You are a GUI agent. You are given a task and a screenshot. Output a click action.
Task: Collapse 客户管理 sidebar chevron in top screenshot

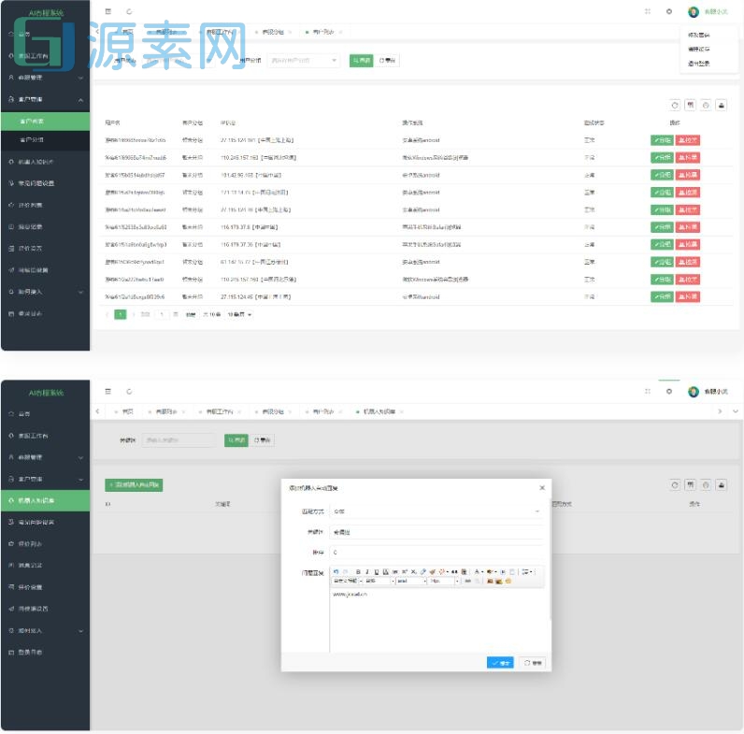pos(80,100)
